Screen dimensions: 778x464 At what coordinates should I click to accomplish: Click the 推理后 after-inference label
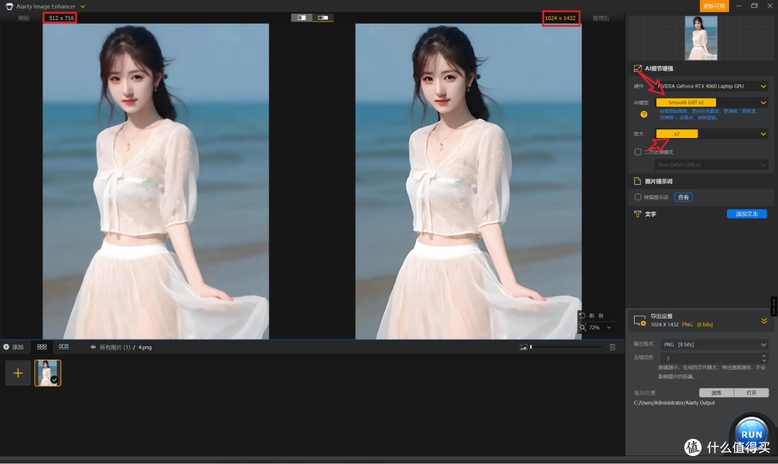click(x=601, y=18)
